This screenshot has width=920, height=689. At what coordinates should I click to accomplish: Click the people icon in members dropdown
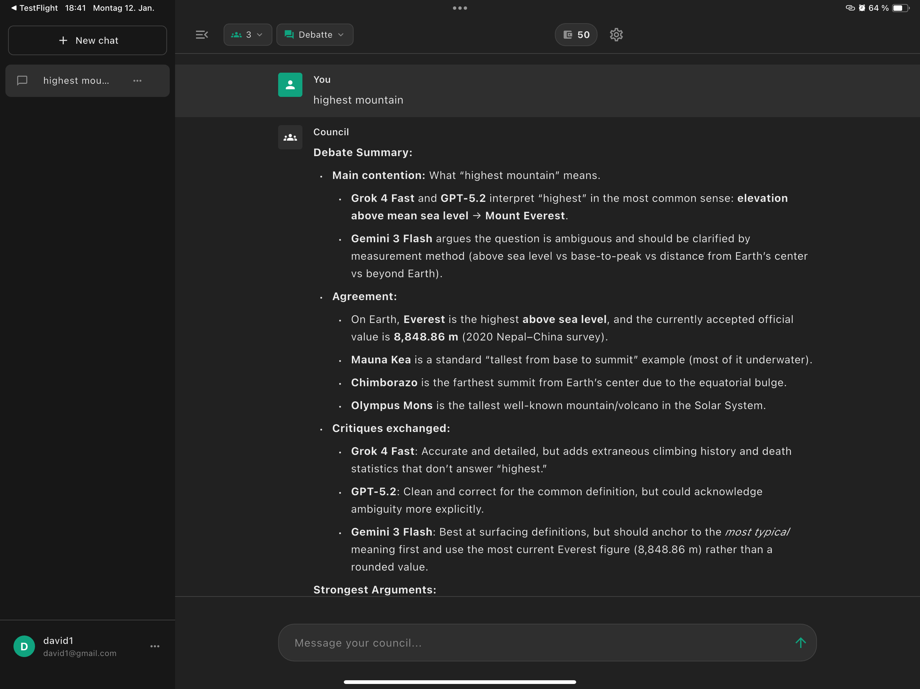[x=236, y=35]
